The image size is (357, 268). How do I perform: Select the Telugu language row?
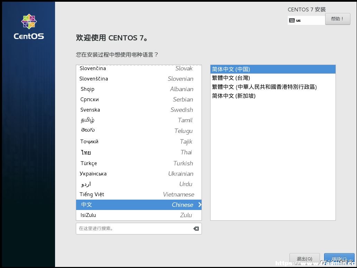[139, 131]
